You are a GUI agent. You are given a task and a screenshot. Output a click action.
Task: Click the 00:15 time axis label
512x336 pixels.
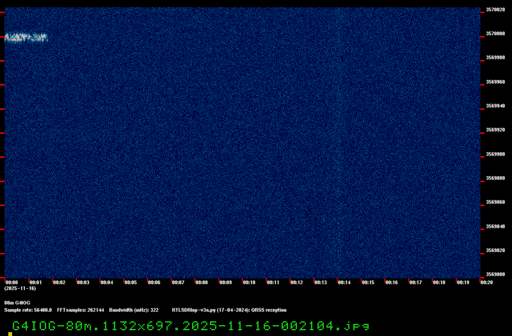click(368, 282)
